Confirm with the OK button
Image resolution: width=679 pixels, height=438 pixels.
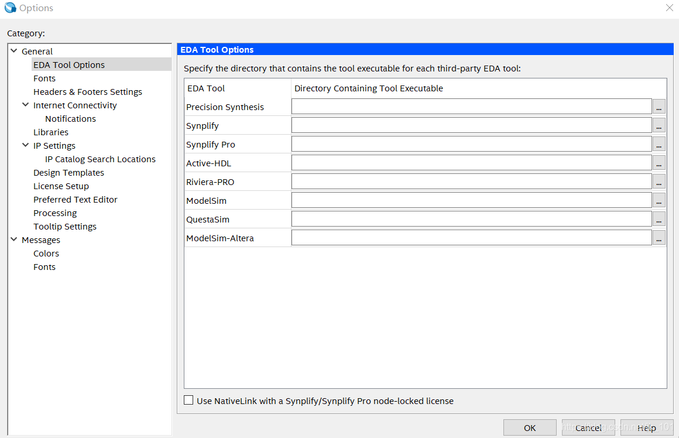pos(530,427)
